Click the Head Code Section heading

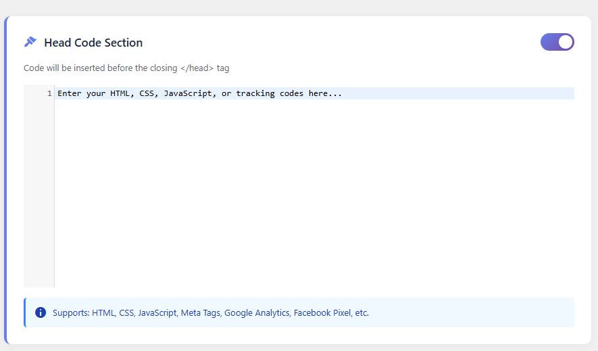click(x=93, y=43)
